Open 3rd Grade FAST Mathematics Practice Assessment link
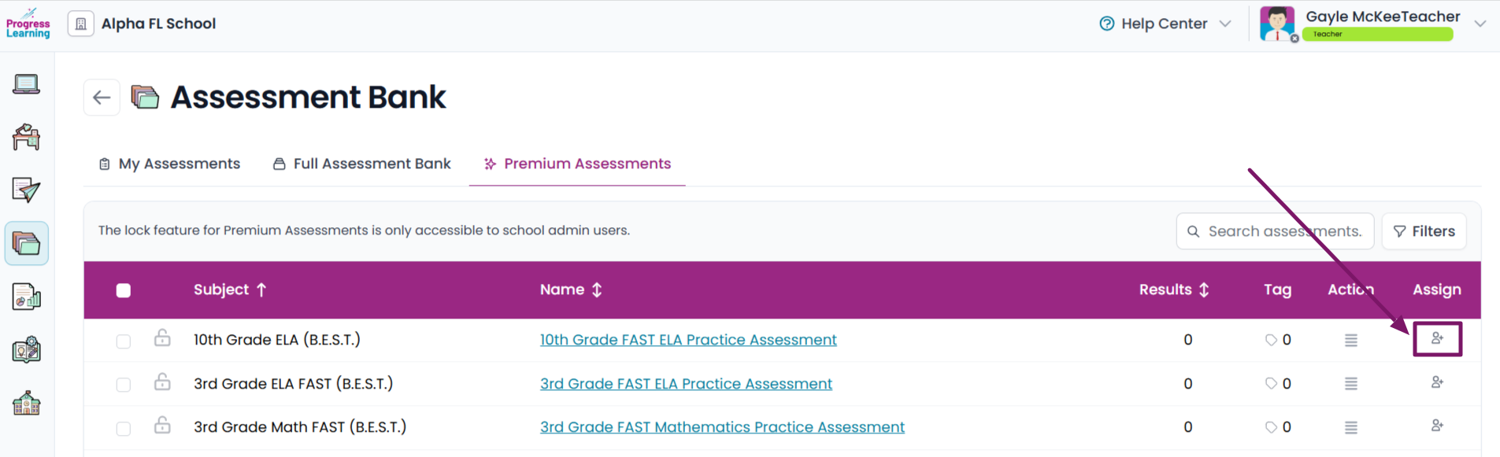The height and width of the screenshot is (457, 1500). click(722, 427)
